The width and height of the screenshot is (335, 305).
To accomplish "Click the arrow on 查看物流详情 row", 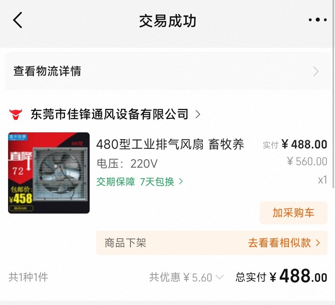I will 316,71.
